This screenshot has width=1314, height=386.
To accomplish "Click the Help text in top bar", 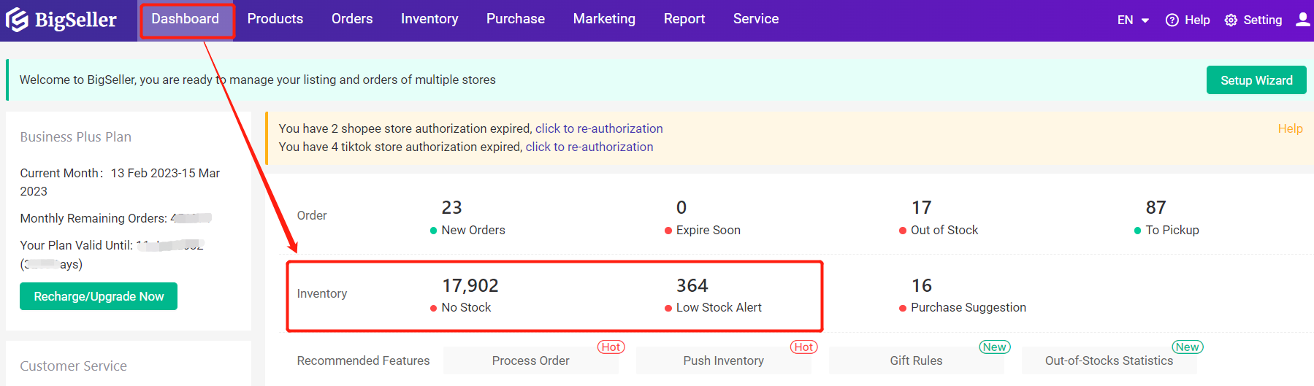I will coord(1197,20).
